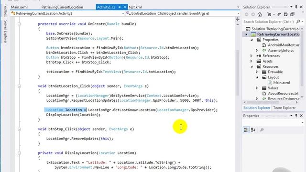Click the Drawable folder icon
This screenshot has width=306, height=172.
(x=264, y=72)
